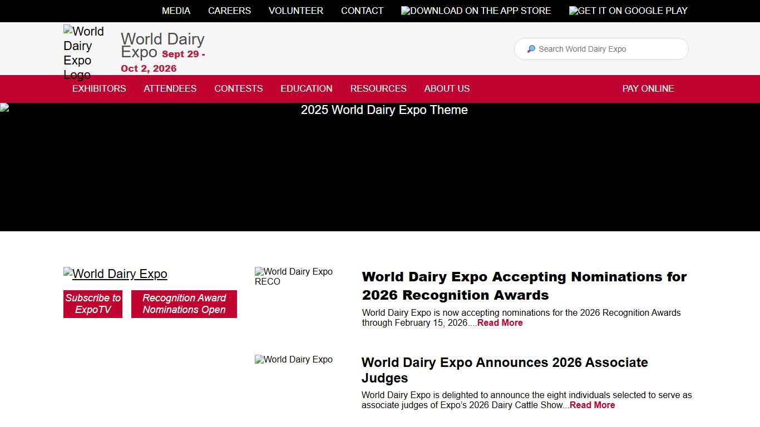
Task: Expand the RESOURCES navigation menu
Action: click(x=378, y=88)
